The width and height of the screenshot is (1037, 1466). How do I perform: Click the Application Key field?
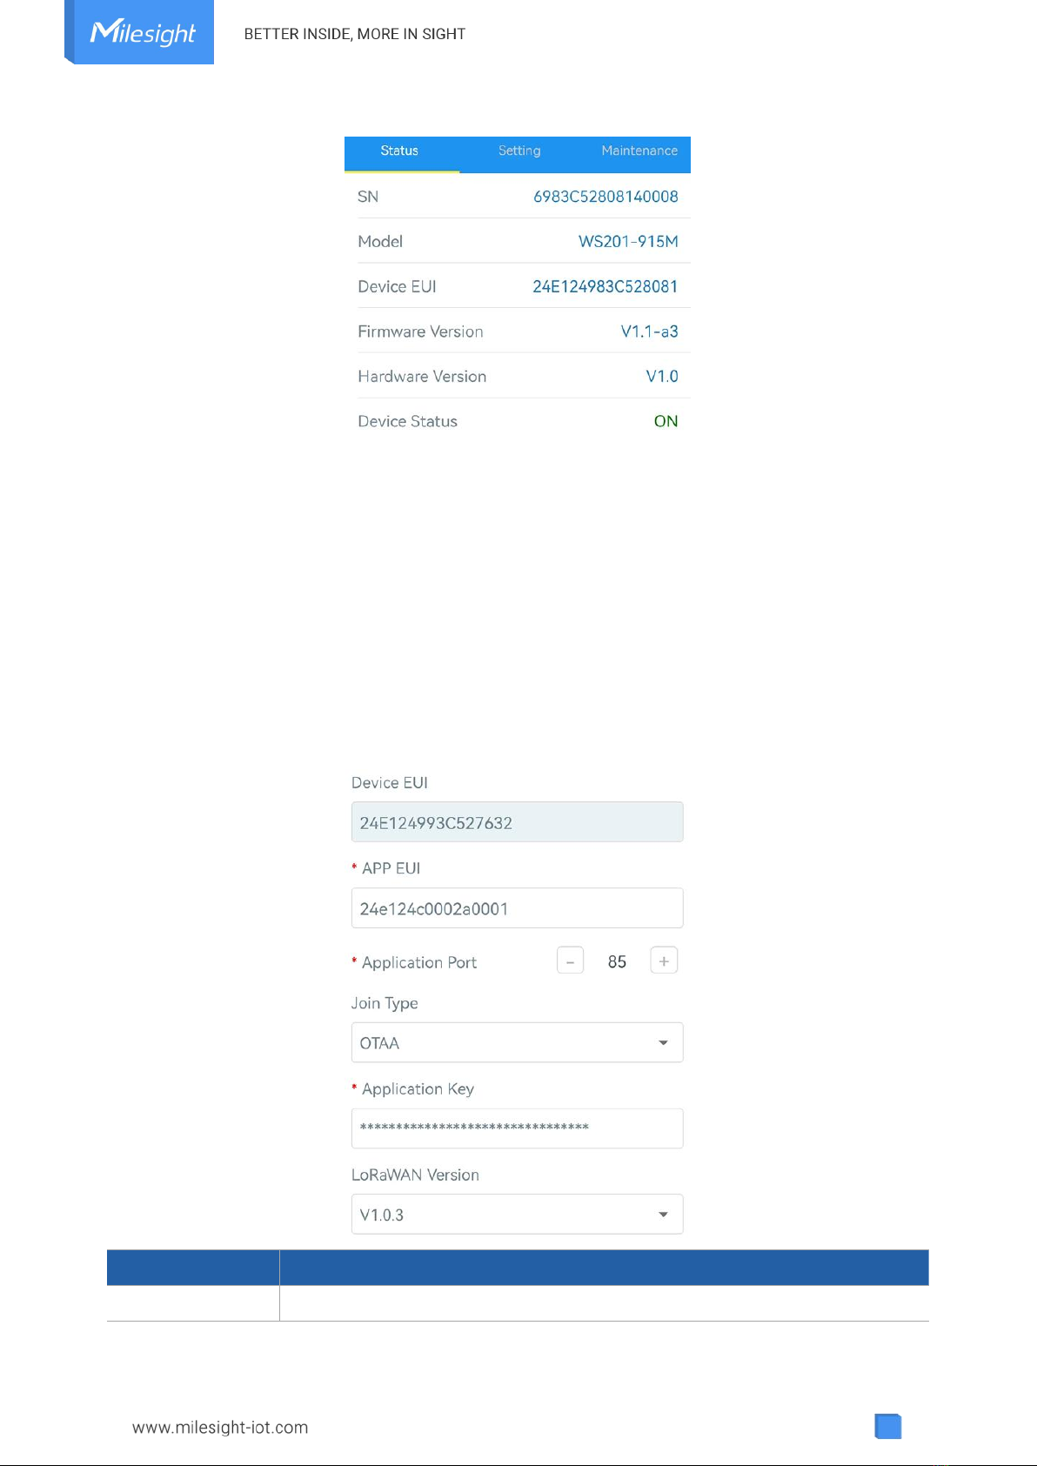tap(517, 1128)
